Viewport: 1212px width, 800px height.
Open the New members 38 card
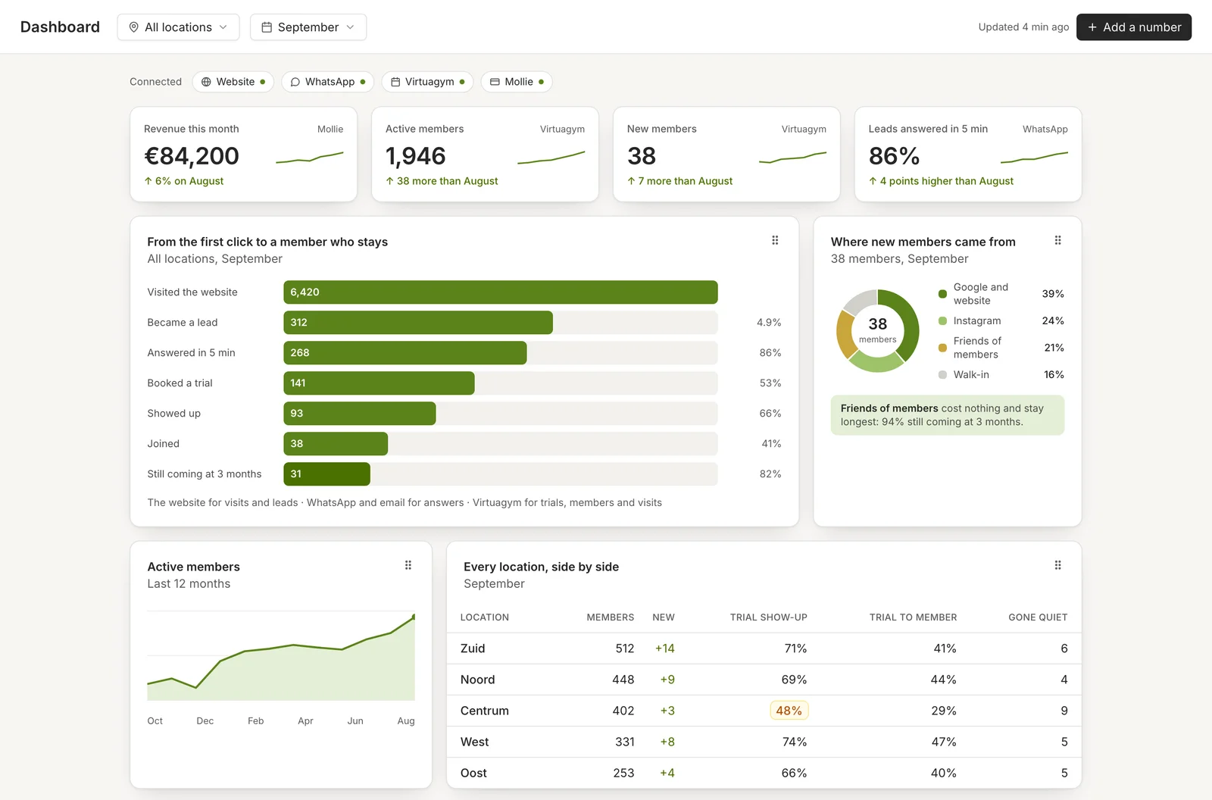(x=726, y=155)
